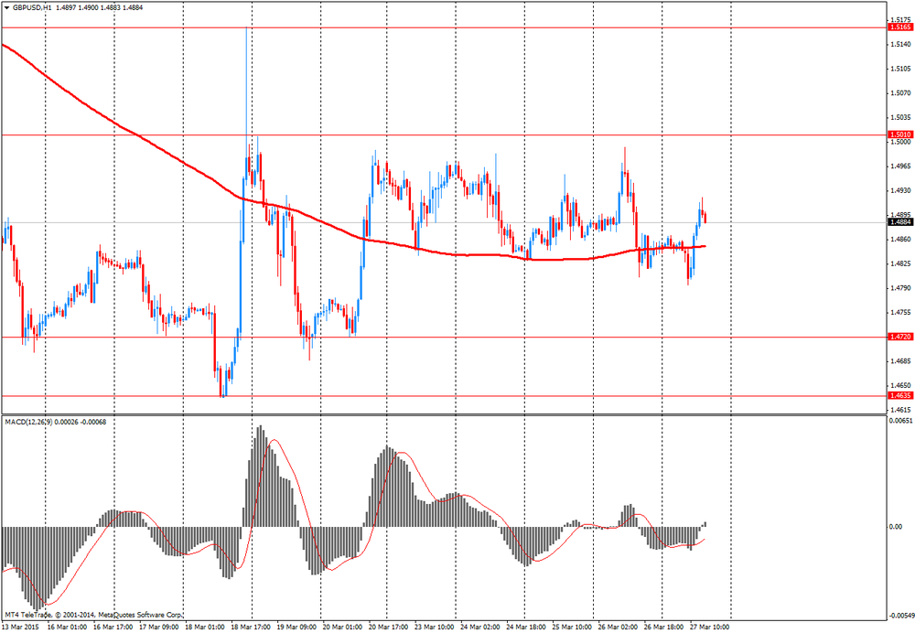Screen dimensions: 915x633
Task: Click the 20 Mar 01:00 time label
Action: point(342,628)
